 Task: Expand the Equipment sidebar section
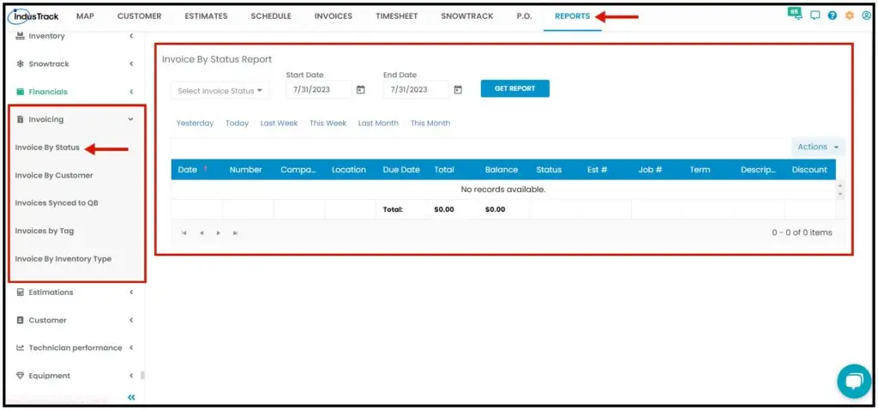coord(74,376)
